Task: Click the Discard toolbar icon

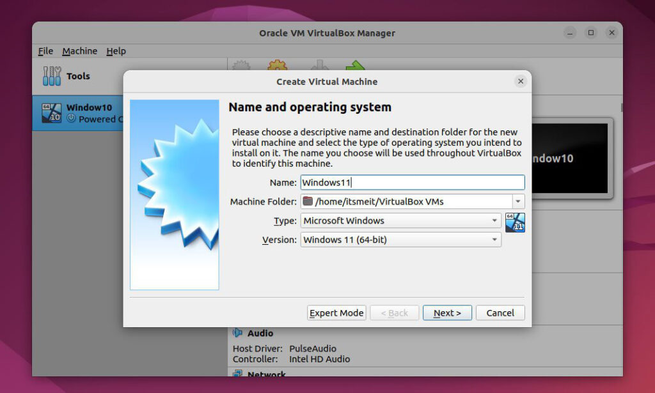Action: 319,66
